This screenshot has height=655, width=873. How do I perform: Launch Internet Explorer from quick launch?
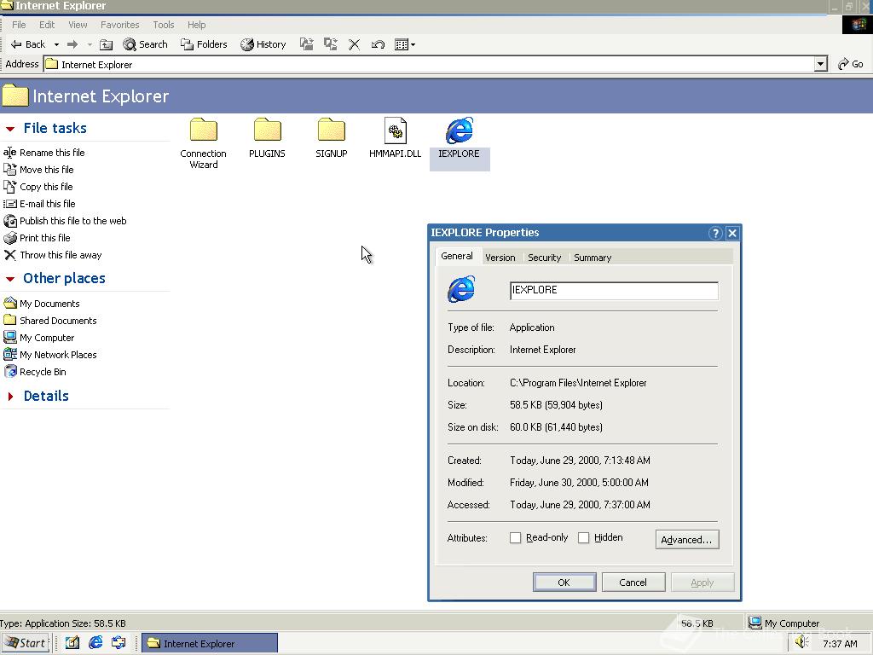95,643
